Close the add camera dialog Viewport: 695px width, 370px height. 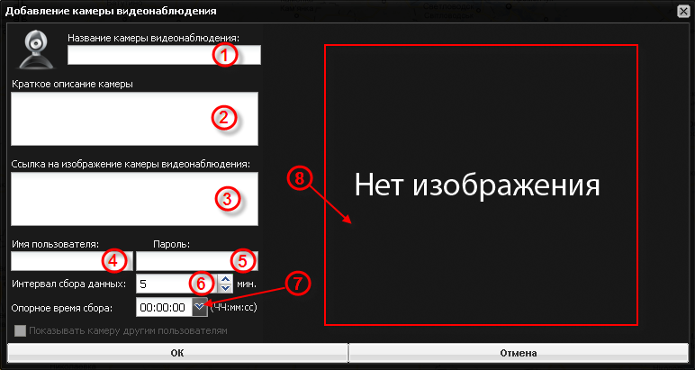click(x=682, y=12)
